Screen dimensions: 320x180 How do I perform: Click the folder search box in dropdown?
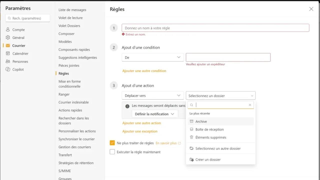pos(221,105)
